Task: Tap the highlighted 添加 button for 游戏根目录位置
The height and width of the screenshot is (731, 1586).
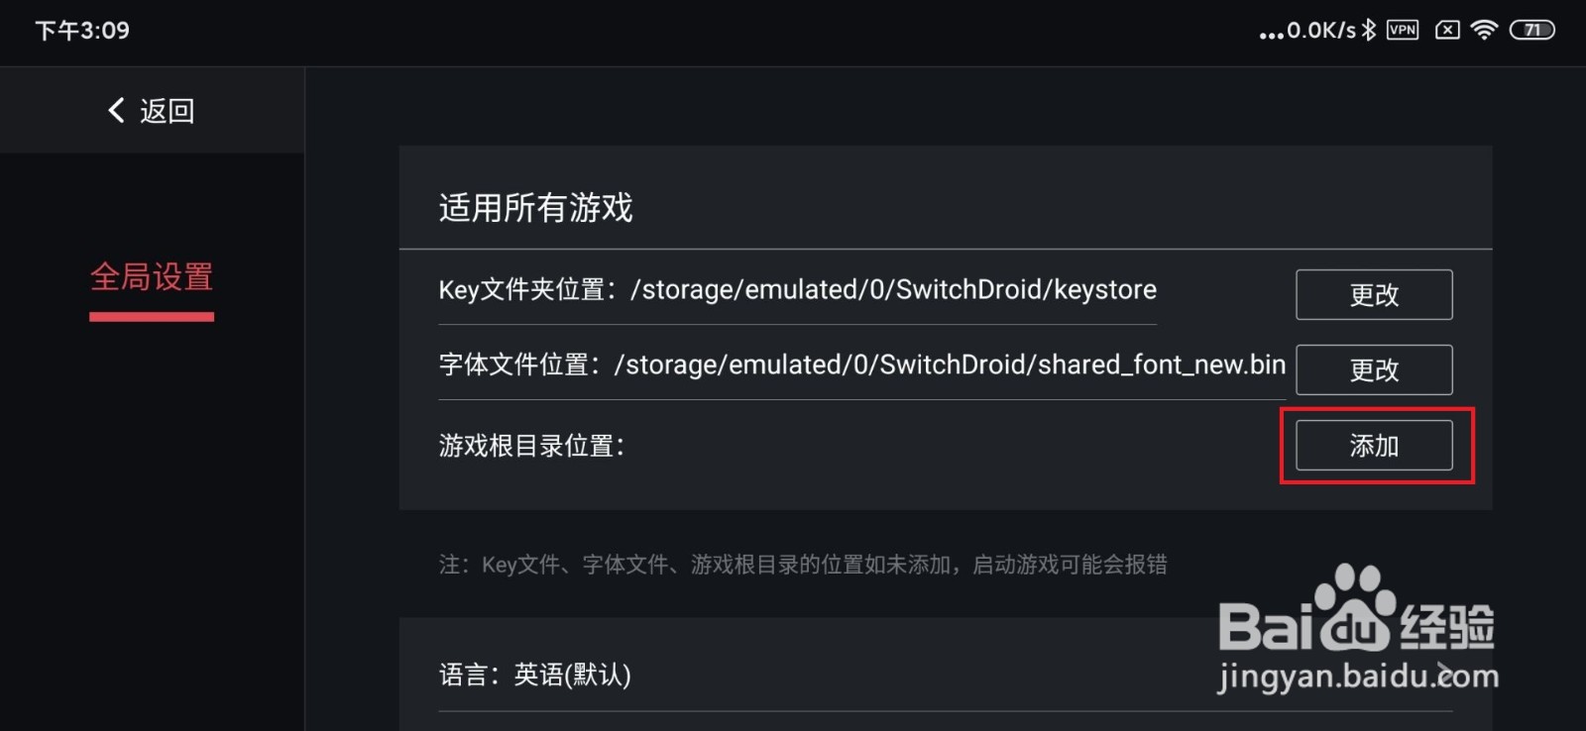Action: [1374, 445]
